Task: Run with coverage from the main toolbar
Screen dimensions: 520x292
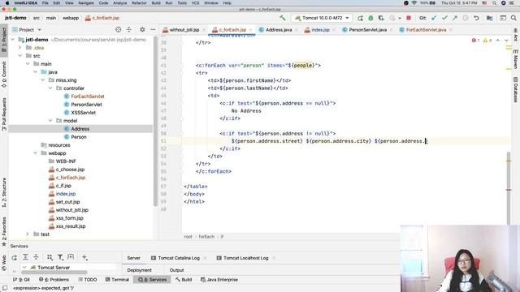Action: pyautogui.click(x=381, y=18)
